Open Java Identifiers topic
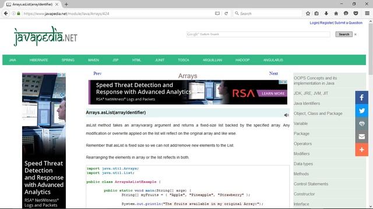The height and width of the screenshot is (209, 373). [307, 103]
